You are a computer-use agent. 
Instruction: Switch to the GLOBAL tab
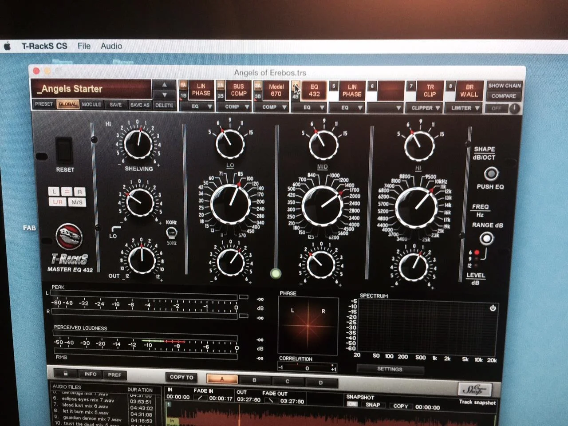[67, 104]
